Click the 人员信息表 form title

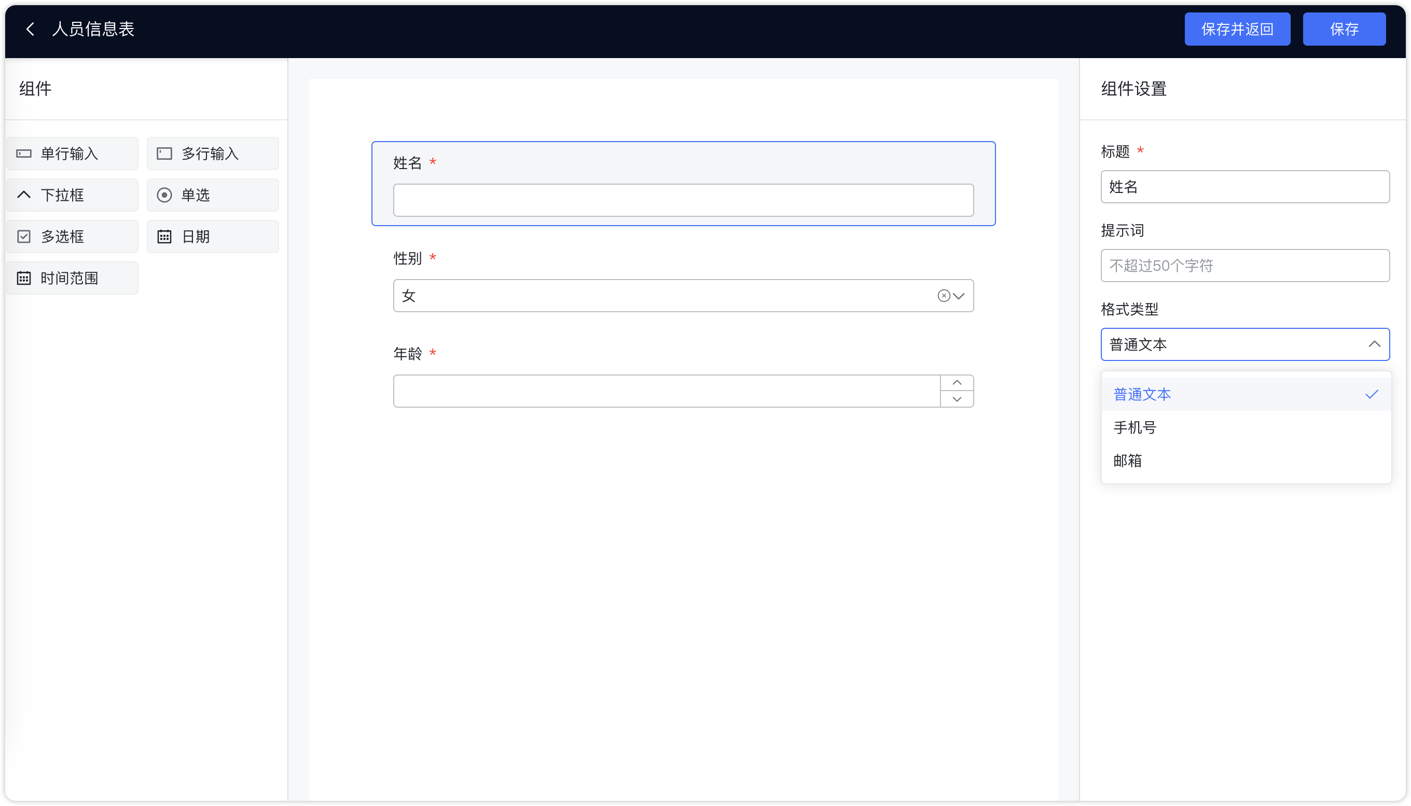click(93, 29)
